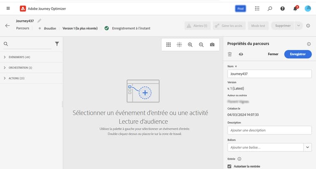Go back with the left arrow
316x169 pixels.
tap(8, 26)
